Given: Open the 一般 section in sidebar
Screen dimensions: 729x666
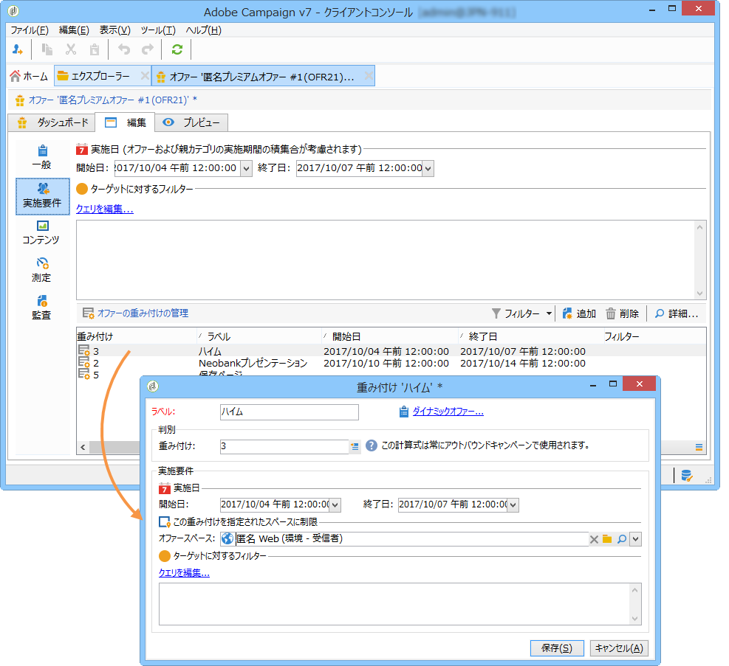Looking at the screenshot, I should click(x=42, y=157).
